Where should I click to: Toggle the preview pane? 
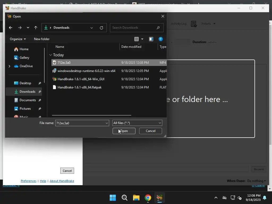click(x=151, y=39)
